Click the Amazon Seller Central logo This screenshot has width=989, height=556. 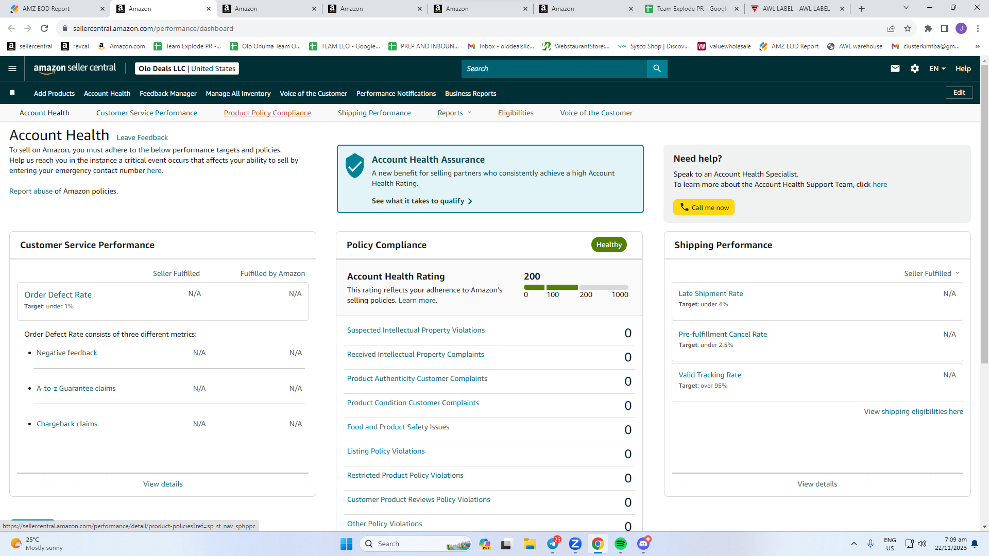click(x=75, y=68)
